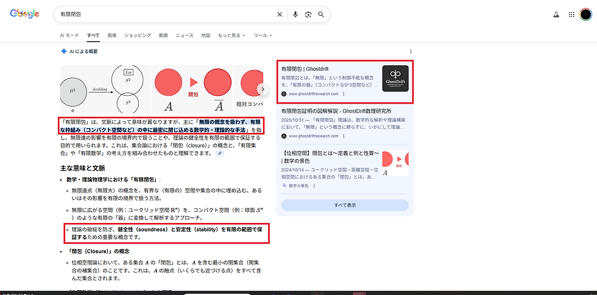Open the Google apps grid icon
This screenshot has height=295, width=597.
(x=571, y=15)
